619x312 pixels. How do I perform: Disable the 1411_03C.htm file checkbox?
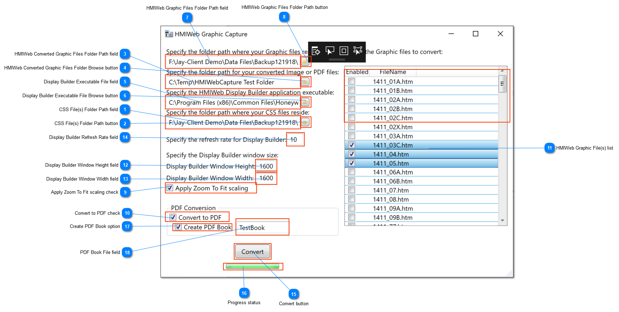pyautogui.click(x=352, y=145)
